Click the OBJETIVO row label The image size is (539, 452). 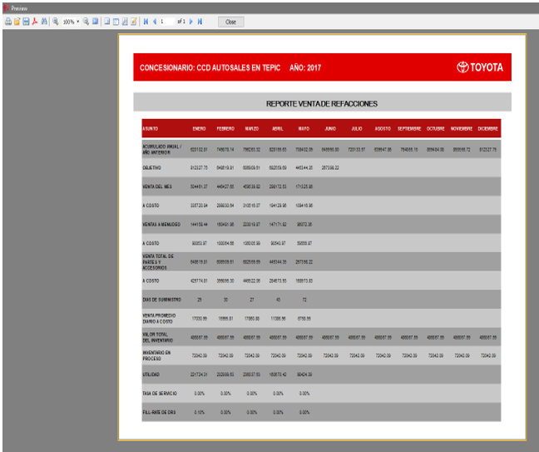(x=151, y=167)
